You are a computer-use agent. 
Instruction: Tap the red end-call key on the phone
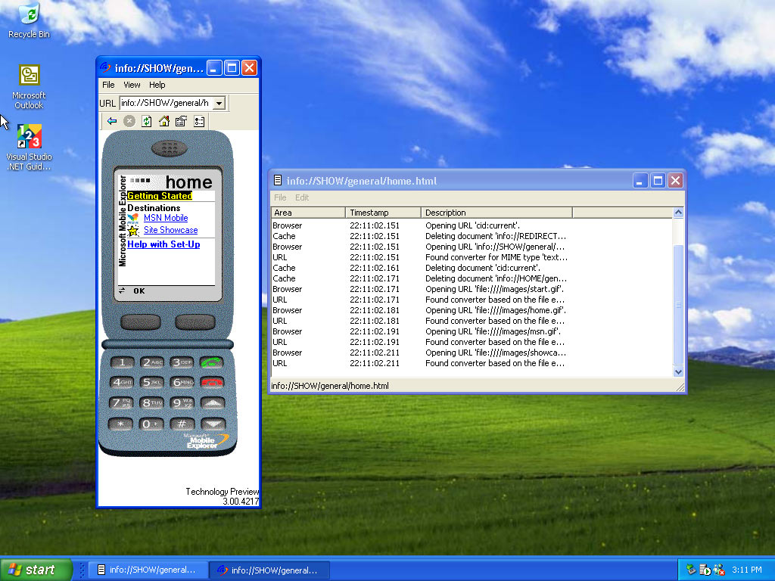pyautogui.click(x=212, y=382)
